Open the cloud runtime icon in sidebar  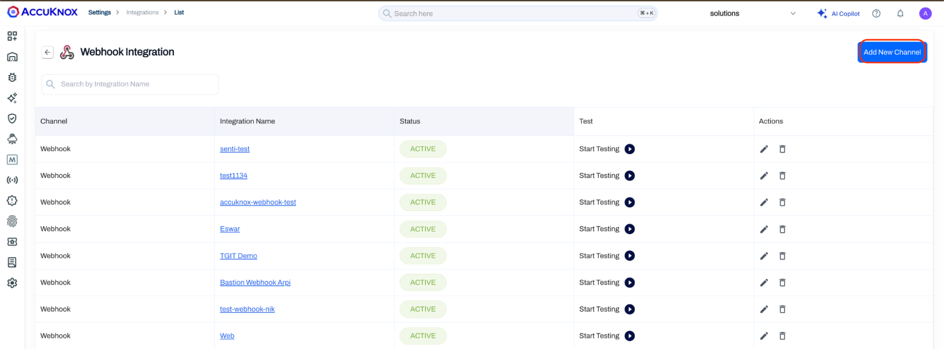click(12, 139)
